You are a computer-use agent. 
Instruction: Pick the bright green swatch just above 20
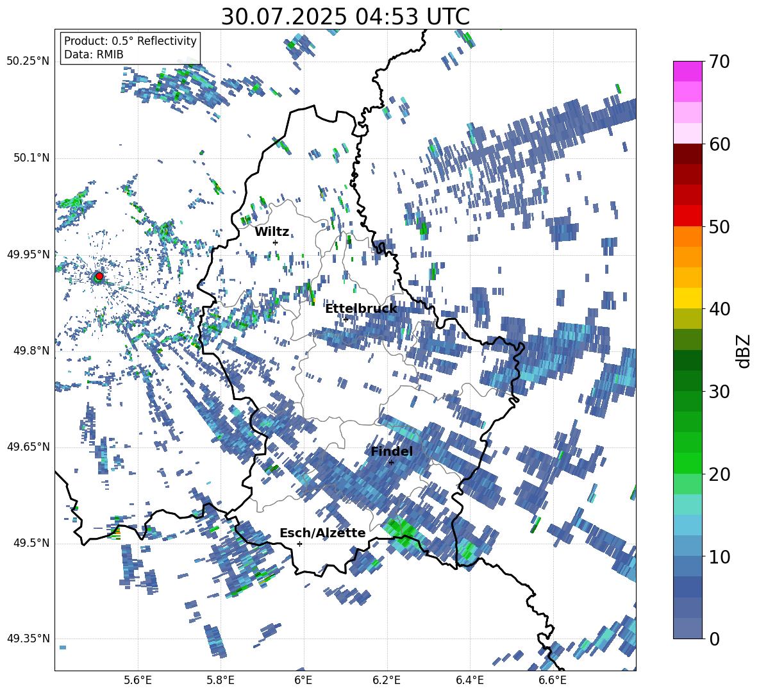(x=688, y=463)
